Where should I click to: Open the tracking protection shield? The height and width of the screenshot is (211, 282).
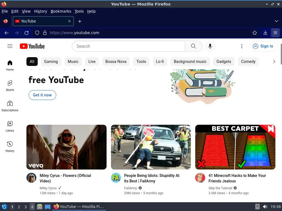click(x=37, y=33)
